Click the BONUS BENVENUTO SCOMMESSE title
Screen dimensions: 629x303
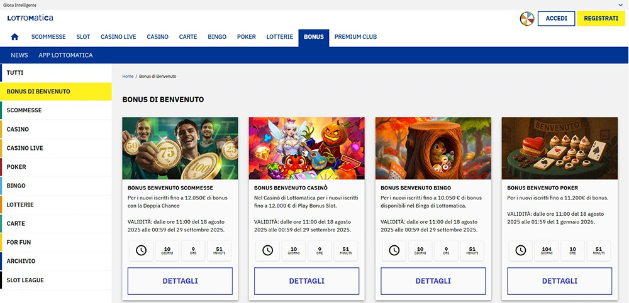tap(170, 188)
